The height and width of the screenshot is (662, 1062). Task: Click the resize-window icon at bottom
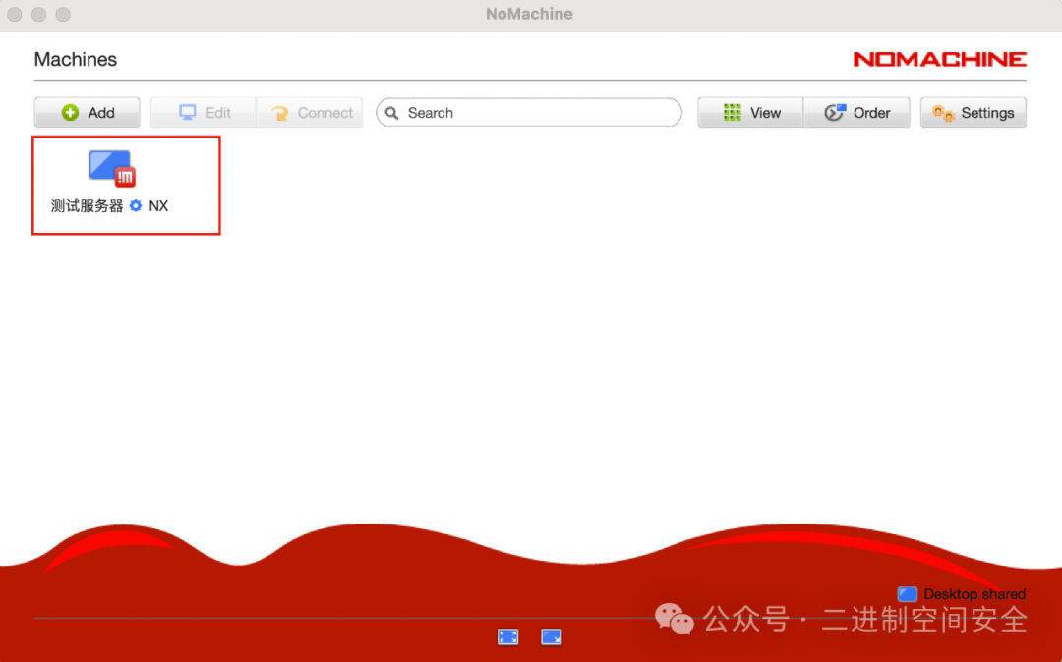[552, 637]
